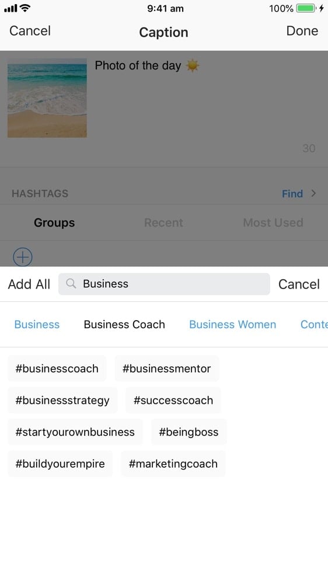Tap Done to save caption
The height and width of the screenshot is (584, 328).
(x=302, y=31)
